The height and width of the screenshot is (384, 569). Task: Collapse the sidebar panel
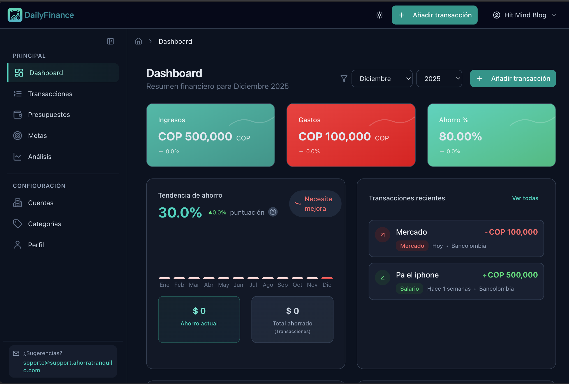[110, 41]
